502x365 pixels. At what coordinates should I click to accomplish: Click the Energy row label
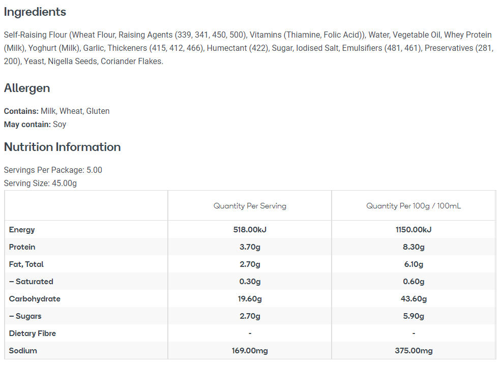click(x=22, y=230)
